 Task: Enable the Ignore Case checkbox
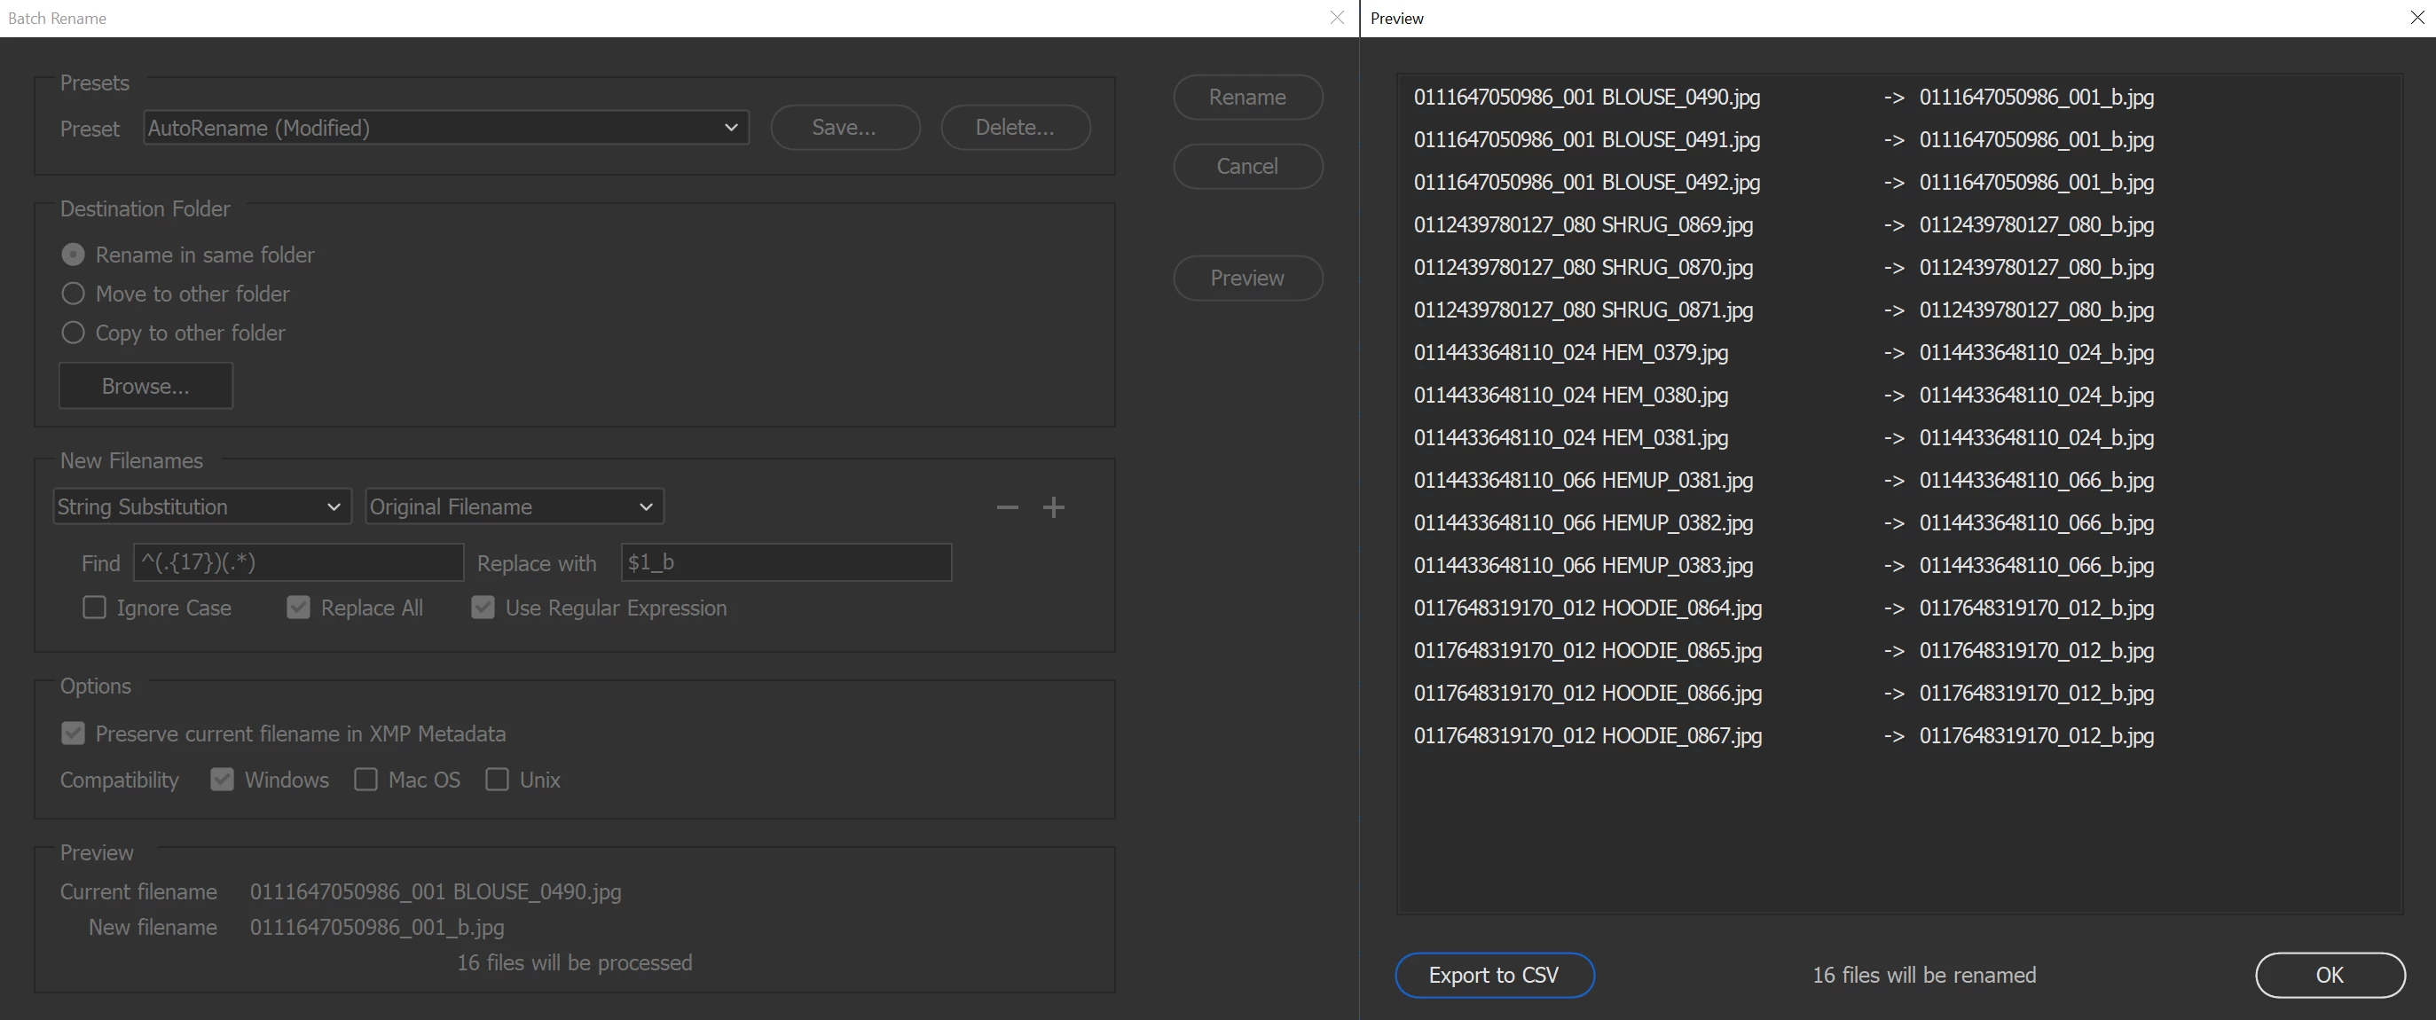[x=95, y=608]
